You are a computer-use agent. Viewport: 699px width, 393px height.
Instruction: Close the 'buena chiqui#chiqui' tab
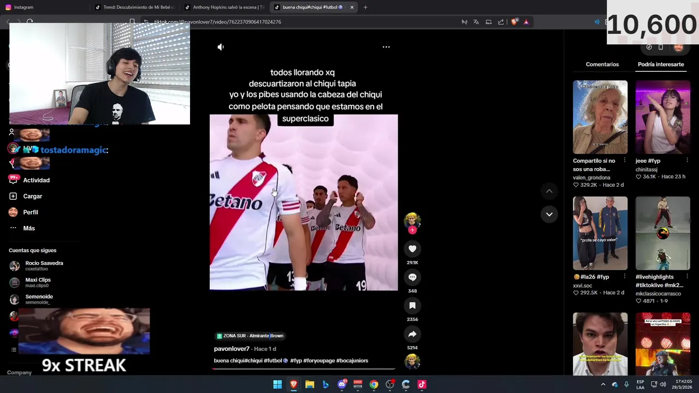[352, 7]
